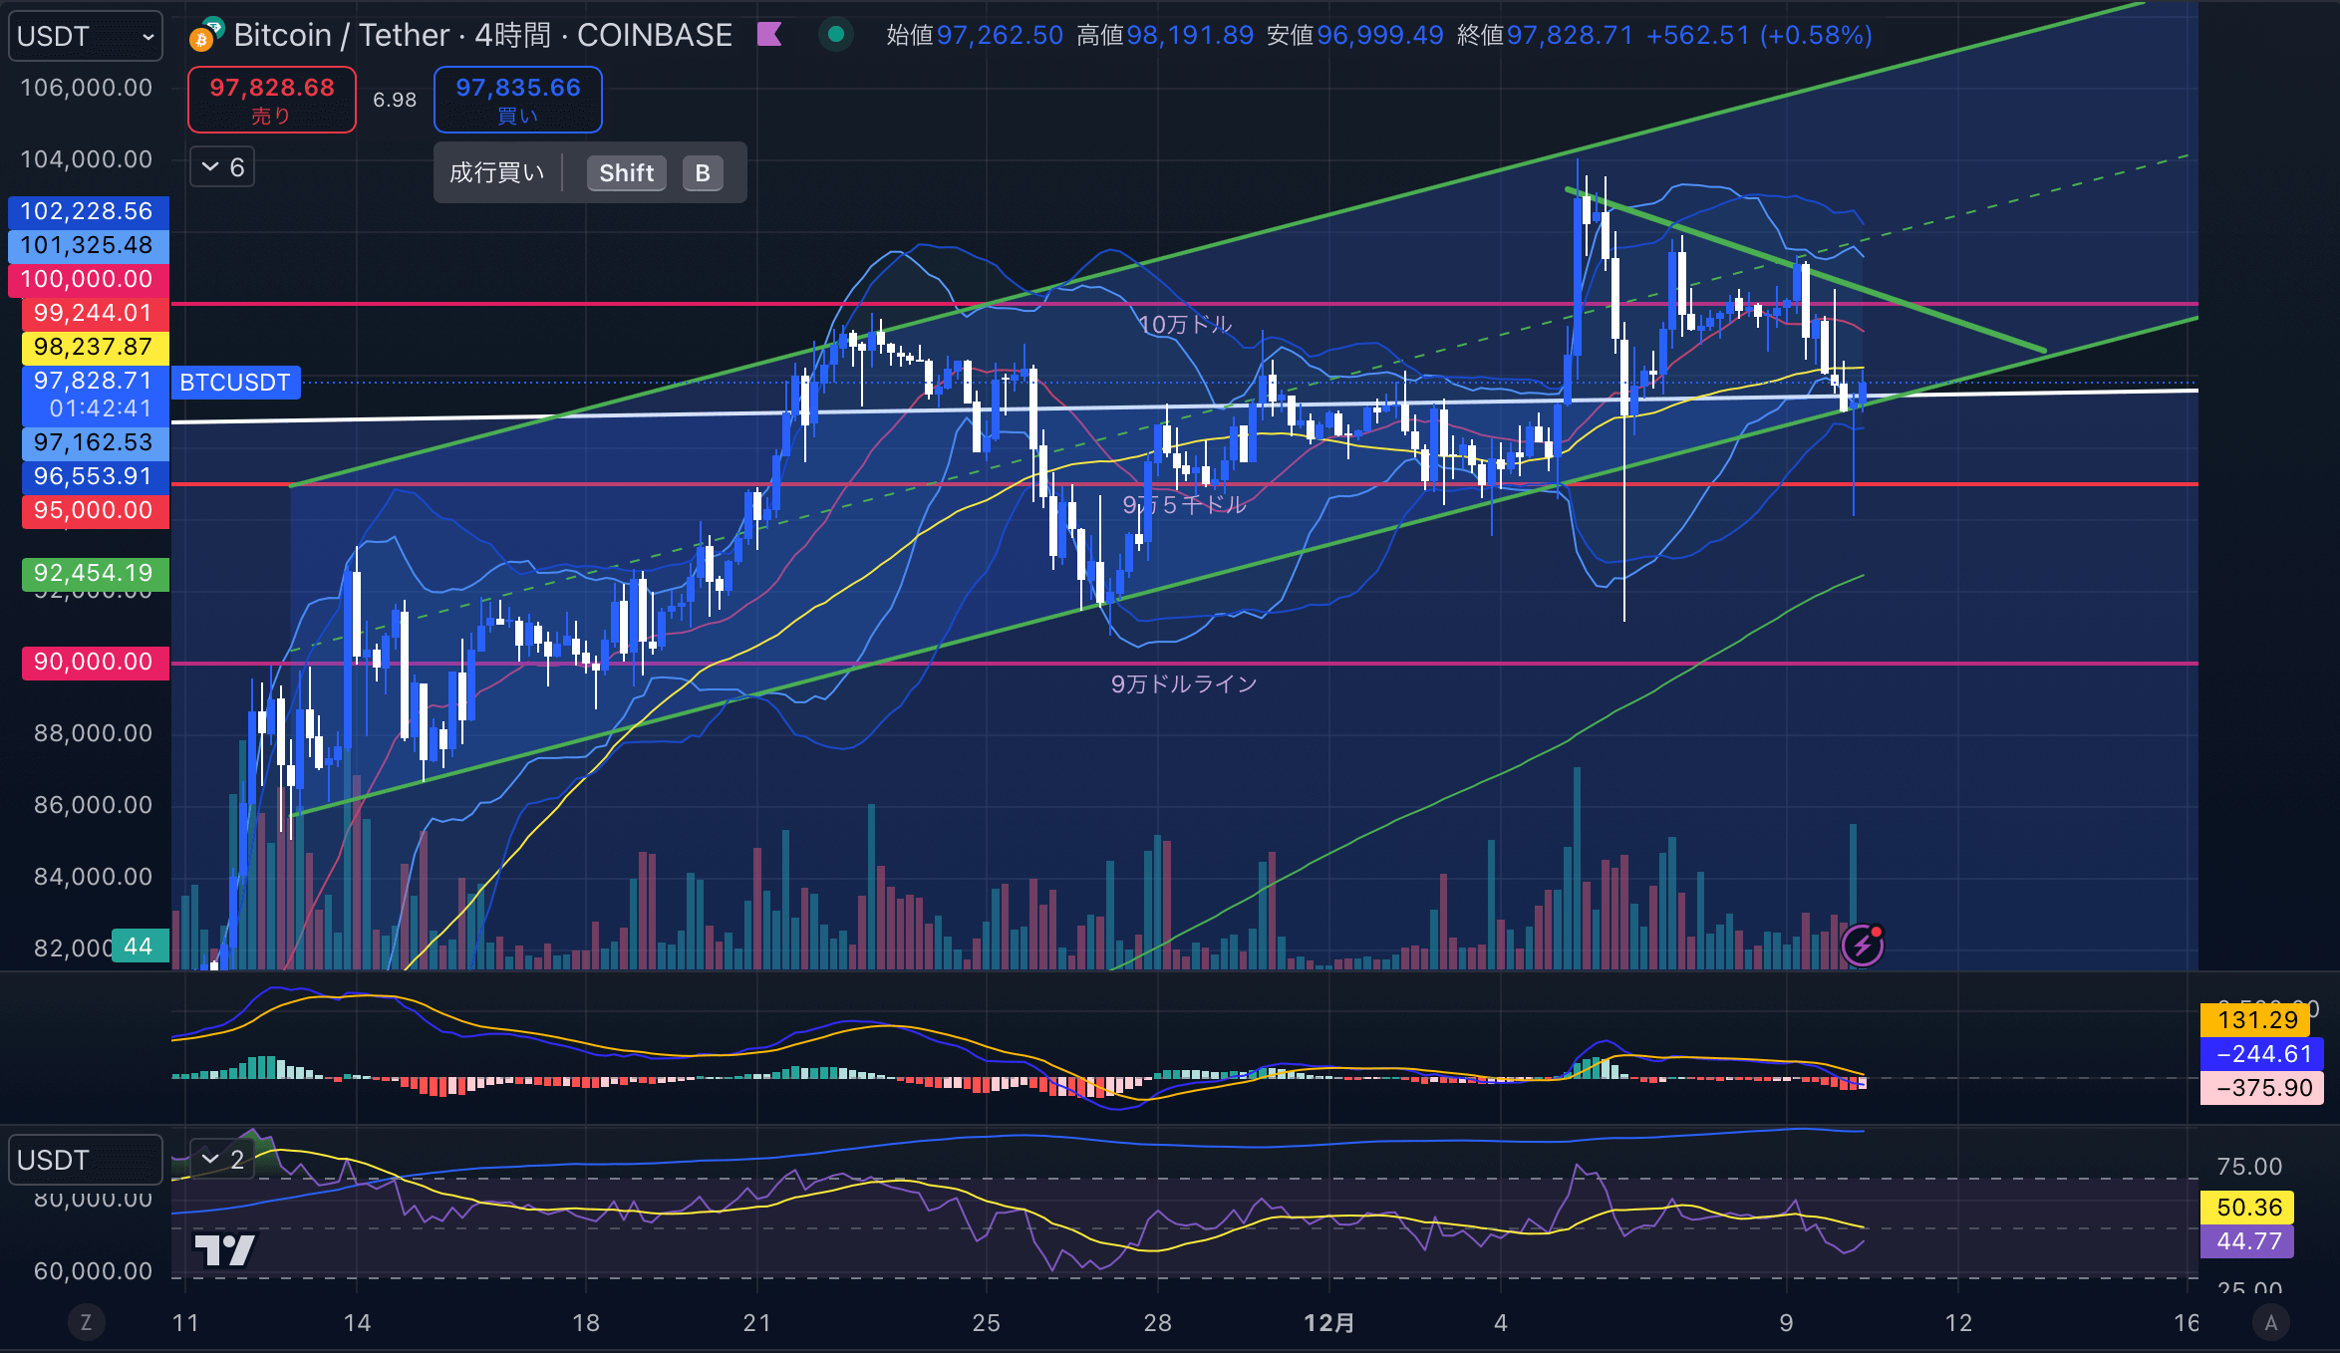Select the 90,000.00 line label
The height and width of the screenshot is (1353, 2340).
[95, 662]
